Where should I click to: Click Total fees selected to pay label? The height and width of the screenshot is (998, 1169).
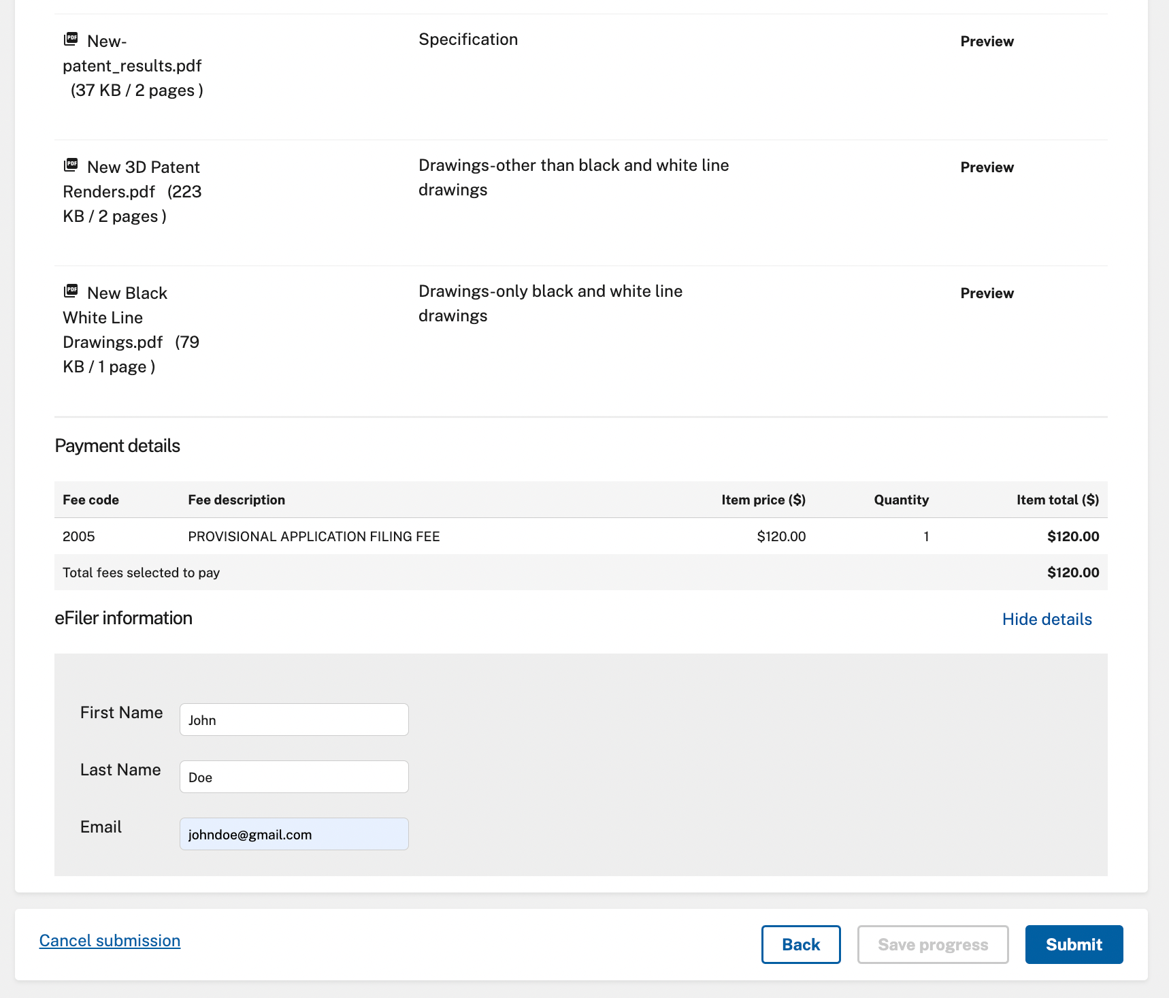point(141,573)
